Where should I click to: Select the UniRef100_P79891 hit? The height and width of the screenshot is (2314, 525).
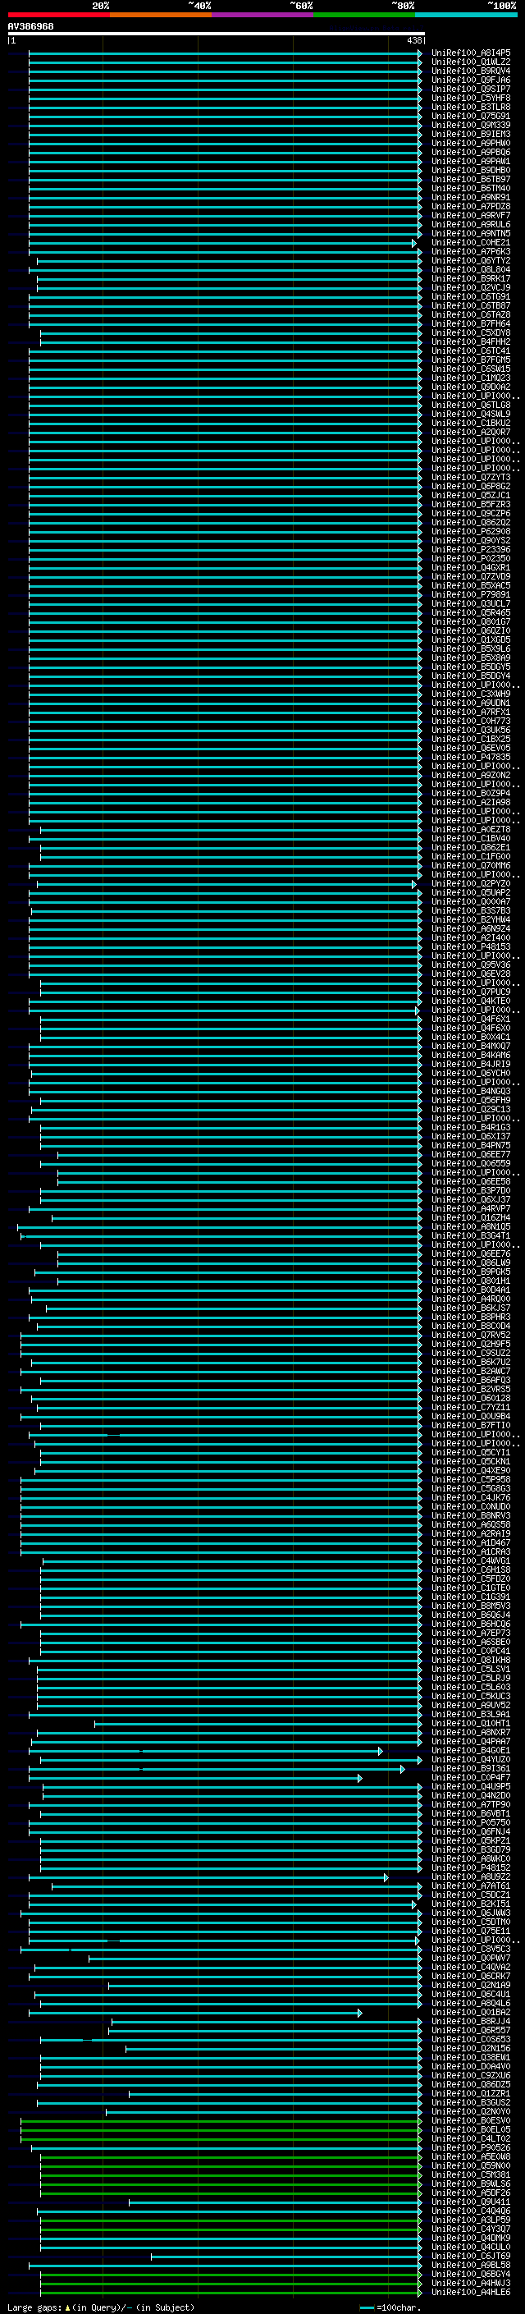pos(470,594)
